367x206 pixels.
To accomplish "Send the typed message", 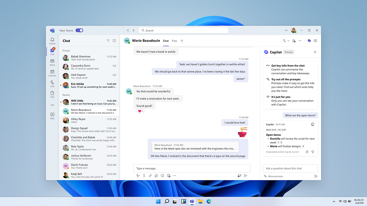I will (x=246, y=175).
